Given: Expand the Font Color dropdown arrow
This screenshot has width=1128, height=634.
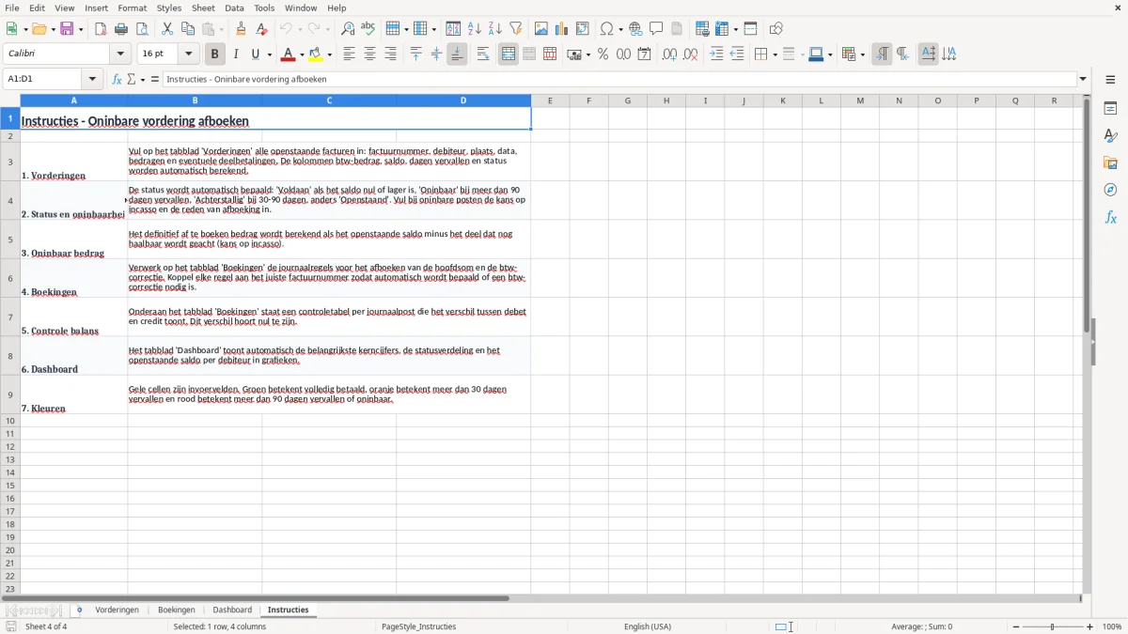Looking at the screenshot, I should tap(302, 55).
